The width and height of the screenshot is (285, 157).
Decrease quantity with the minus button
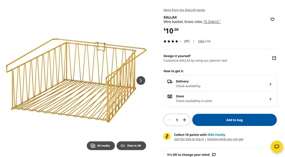[170, 120]
